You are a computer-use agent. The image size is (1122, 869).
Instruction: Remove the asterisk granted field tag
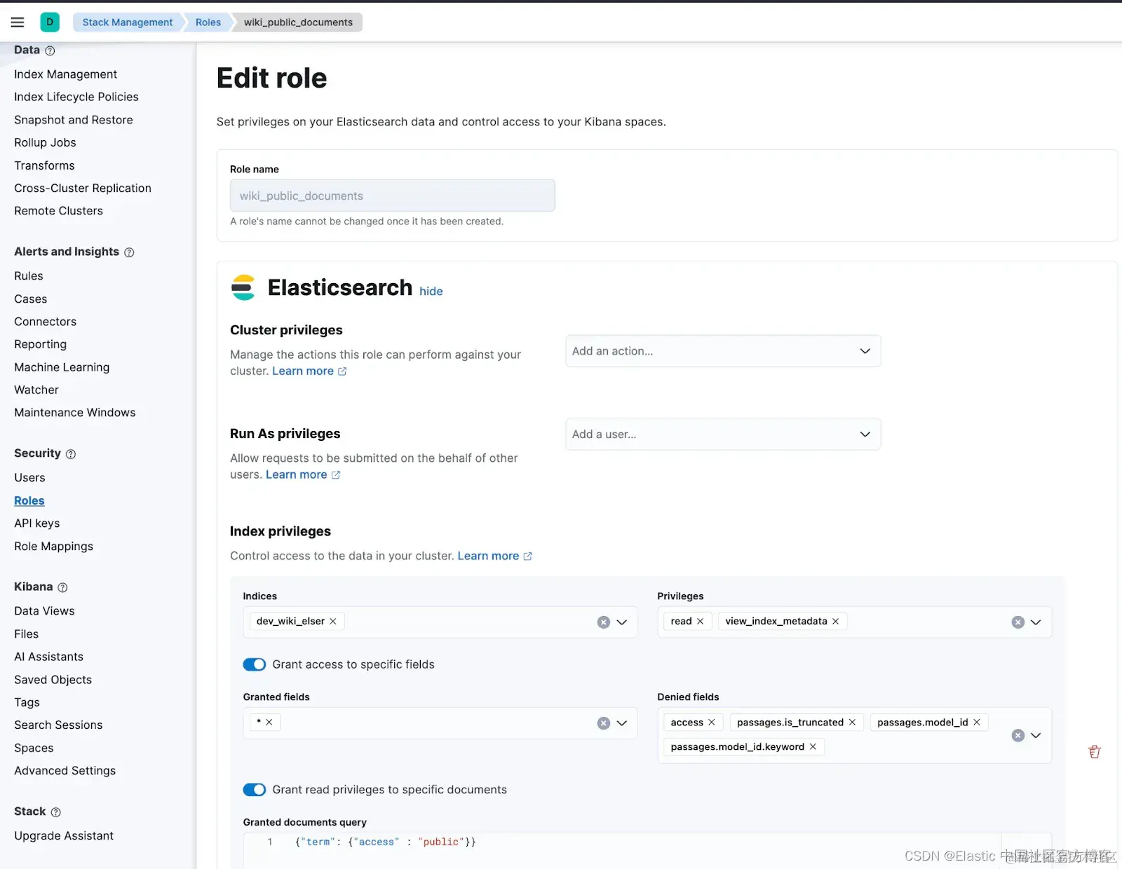click(269, 722)
